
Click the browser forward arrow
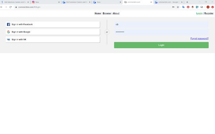point(6,7)
